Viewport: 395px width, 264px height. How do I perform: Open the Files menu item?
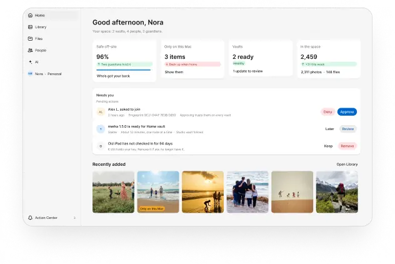(52, 39)
